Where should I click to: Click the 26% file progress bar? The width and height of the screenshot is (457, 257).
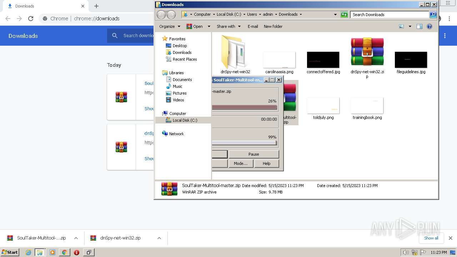point(245,107)
